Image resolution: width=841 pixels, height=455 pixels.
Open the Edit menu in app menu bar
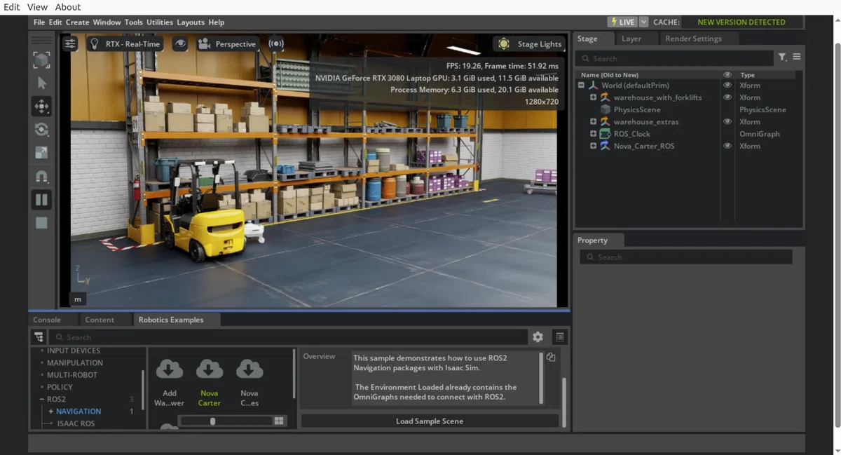pos(55,22)
